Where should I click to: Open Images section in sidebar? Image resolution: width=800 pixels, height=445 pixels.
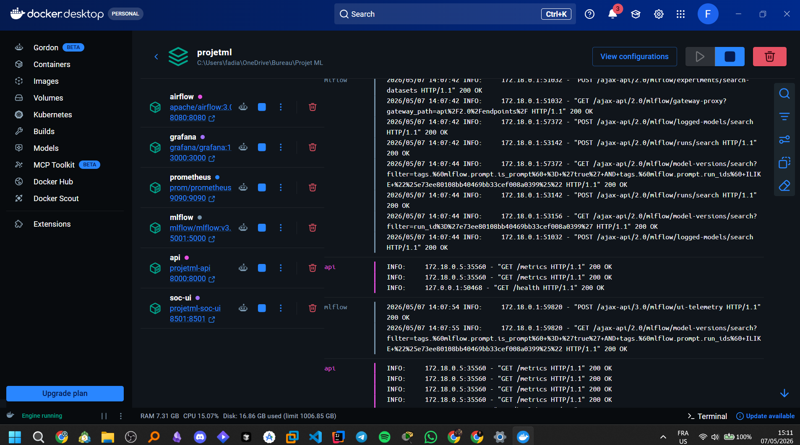point(46,81)
